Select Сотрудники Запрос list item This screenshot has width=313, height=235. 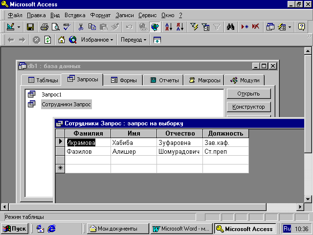[67, 104]
